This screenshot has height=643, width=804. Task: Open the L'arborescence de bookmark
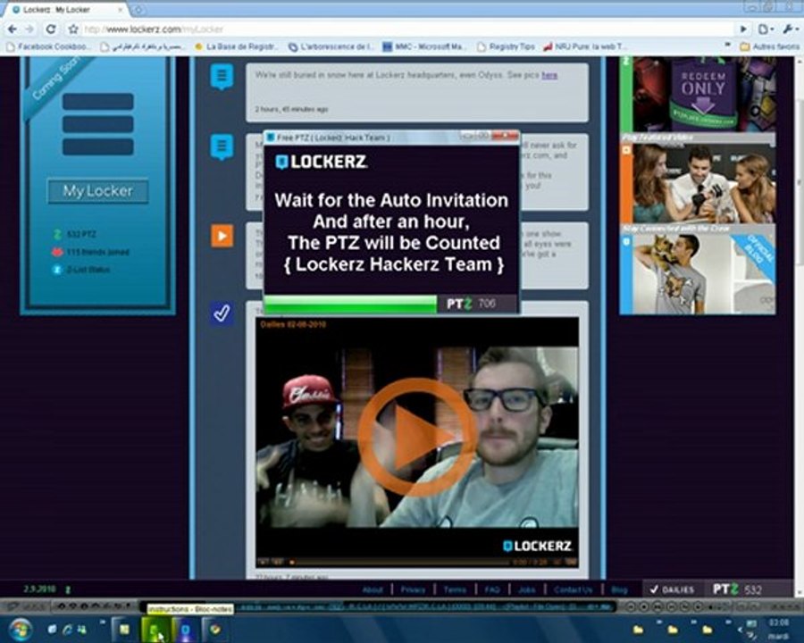tap(331, 46)
